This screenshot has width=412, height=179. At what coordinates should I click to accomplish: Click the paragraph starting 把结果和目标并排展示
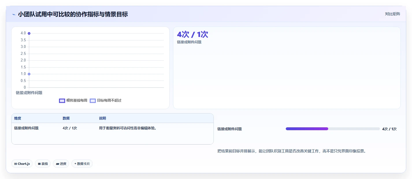click(x=292, y=151)
